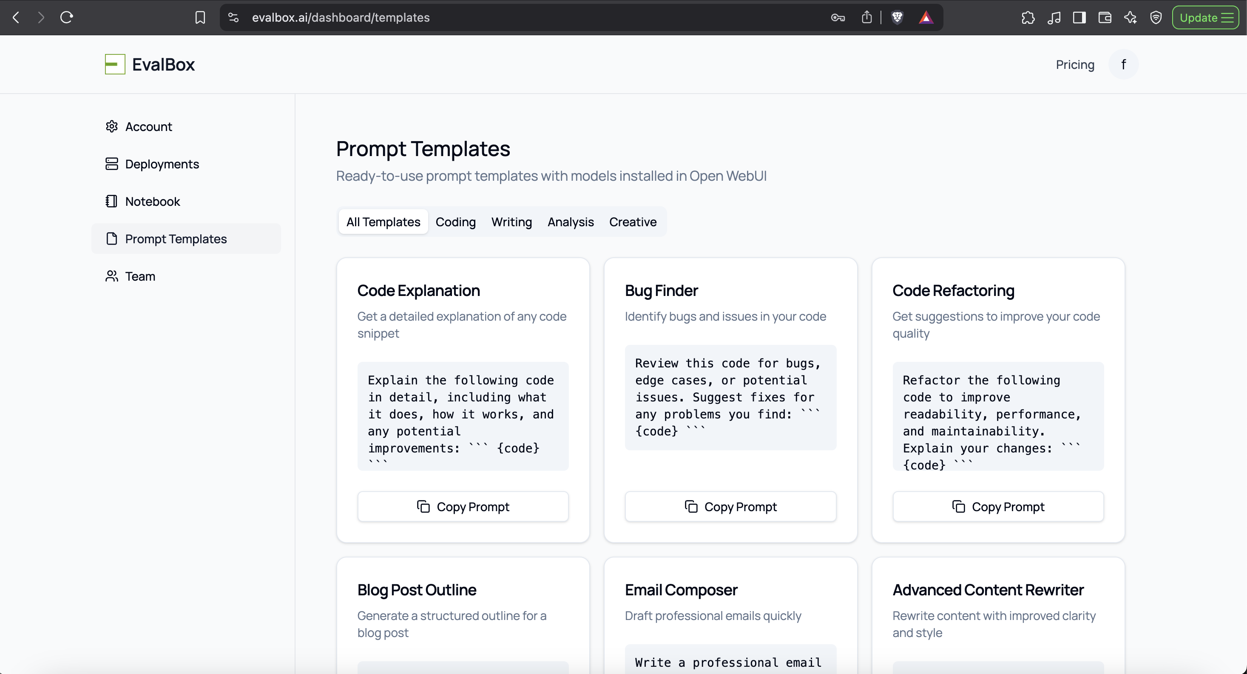1247x674 pixels.
Task: Click the Bug Finder prompt text box
Action: [x=730, y=397]
